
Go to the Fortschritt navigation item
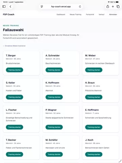tap(90, 15)
